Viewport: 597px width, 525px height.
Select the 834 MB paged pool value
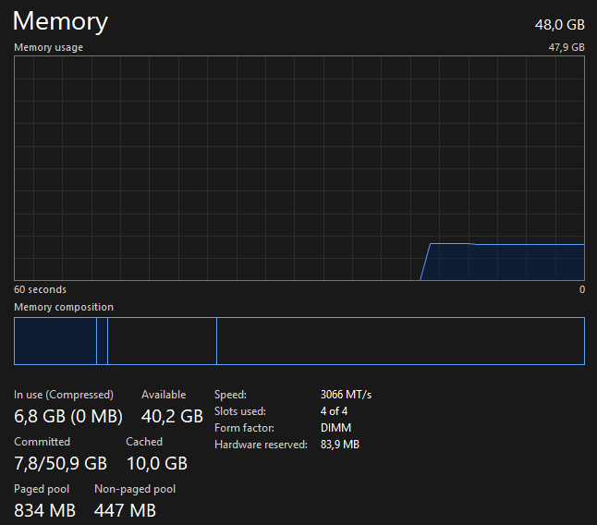point(44,510)
